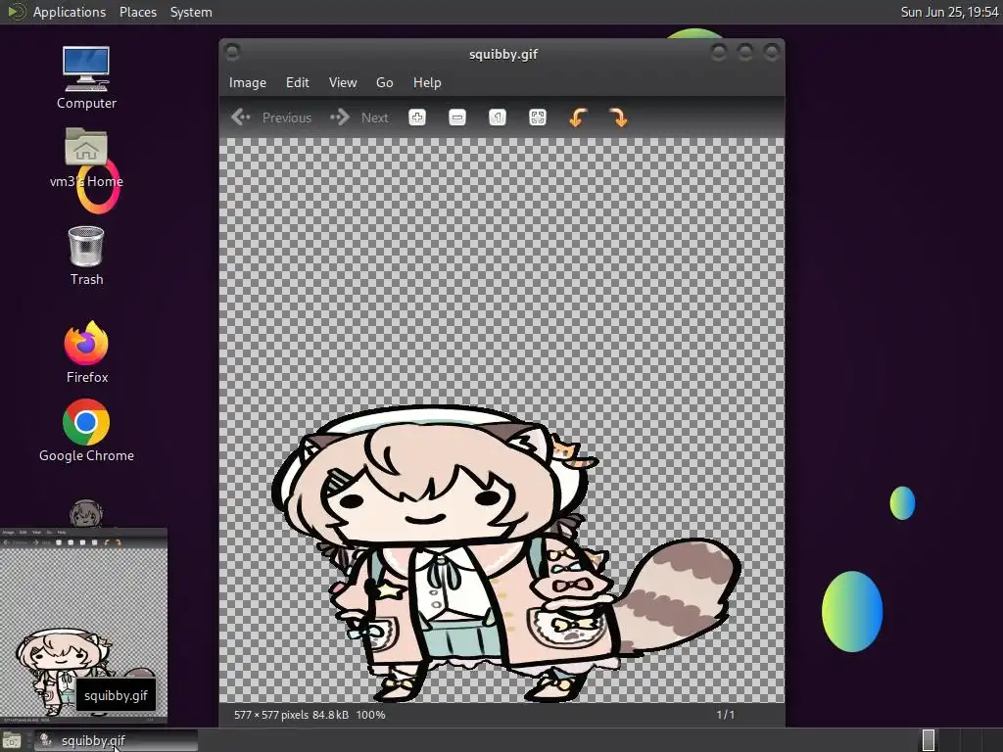Viewport: 1003px width, 752px height.
Task: Go to Next image
Action: tap(359, 117)
